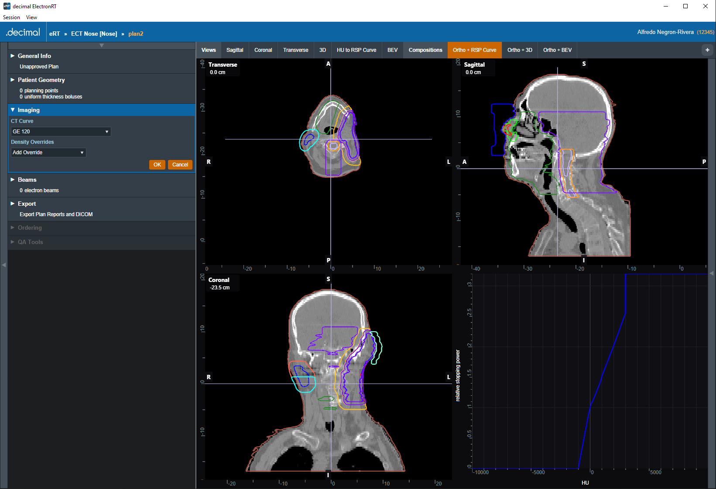Switch to the HU to RSP Curve tab
Image resolution: width=716 pixels, height=489 pixels.
356,50
